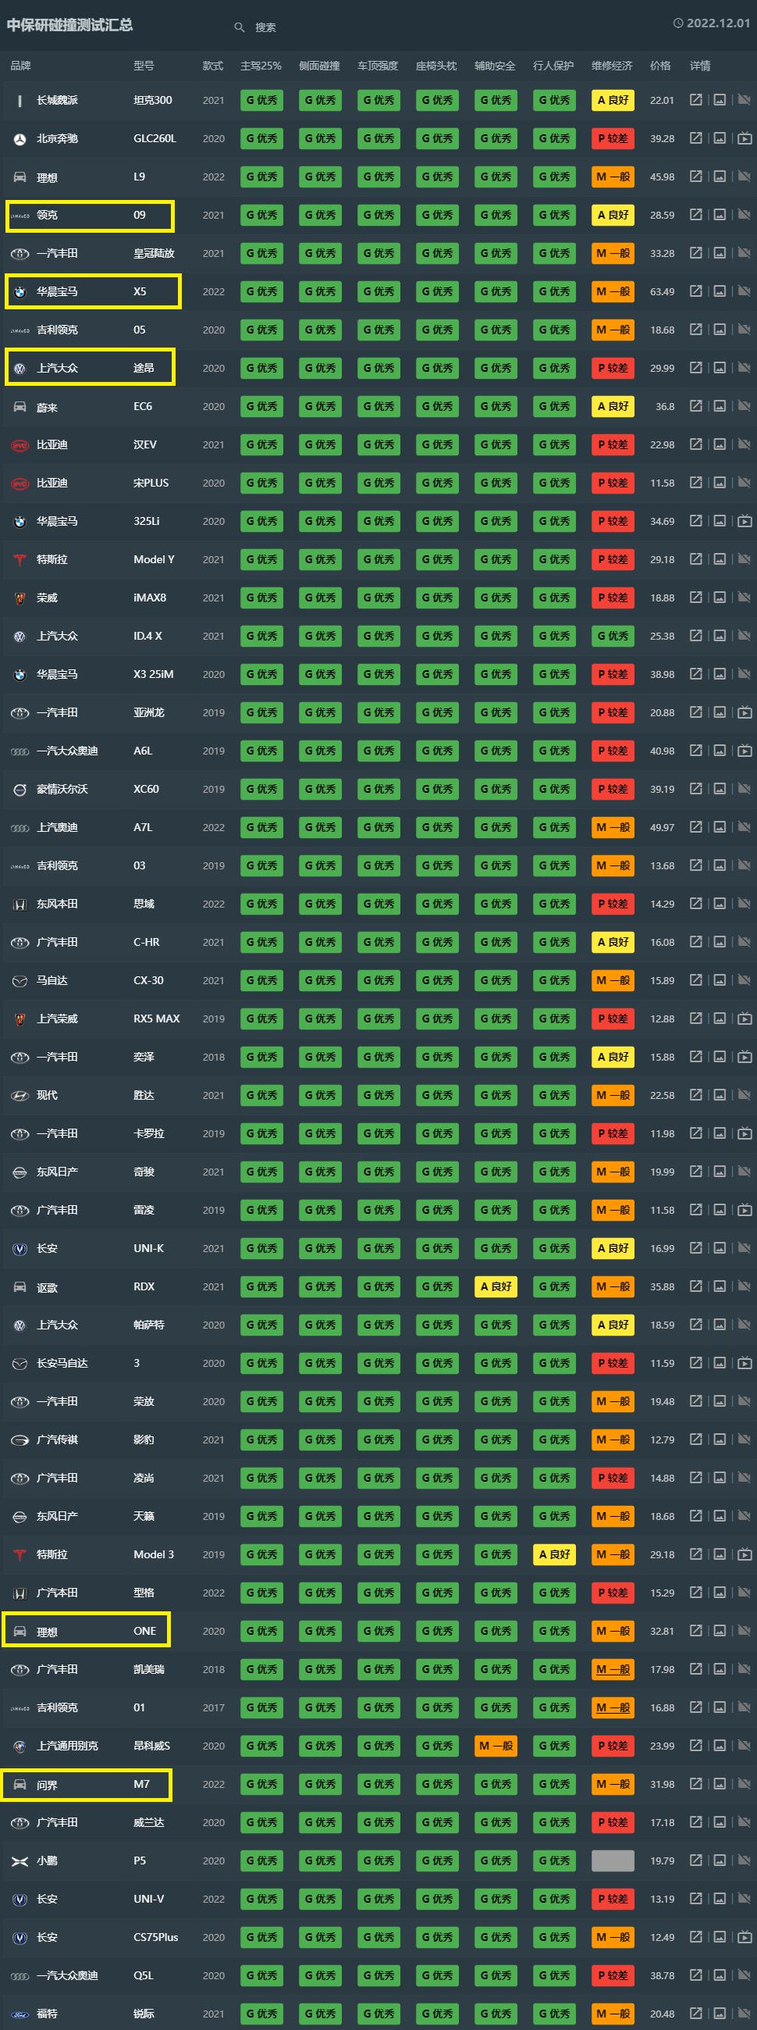This screenshot has height=2030, width=757.
Task: Play the video icon in the 325Li row
Action: pos(744,521)
